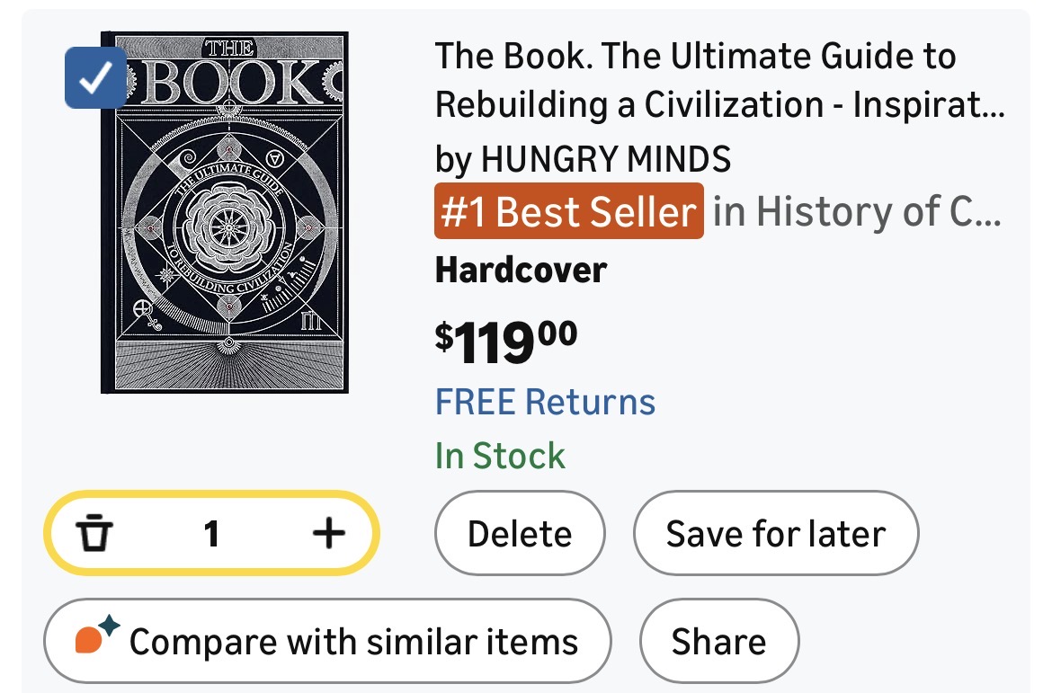This screenshot has width=1052, height=693.
Task: Click the Hardcover format label
Action: click(x=521, y=270)
